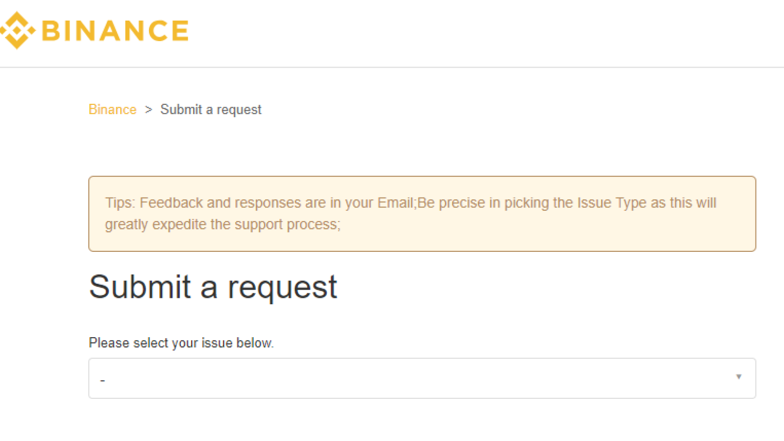This screenshot has height=441, width=784.
Task: Click the Tips notice box
Action: click(422, 214)
